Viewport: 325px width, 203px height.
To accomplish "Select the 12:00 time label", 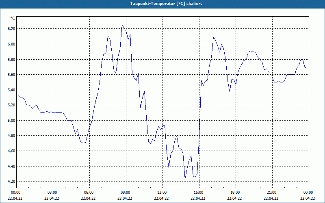I will pyautogui.click(x=162, y=192).
